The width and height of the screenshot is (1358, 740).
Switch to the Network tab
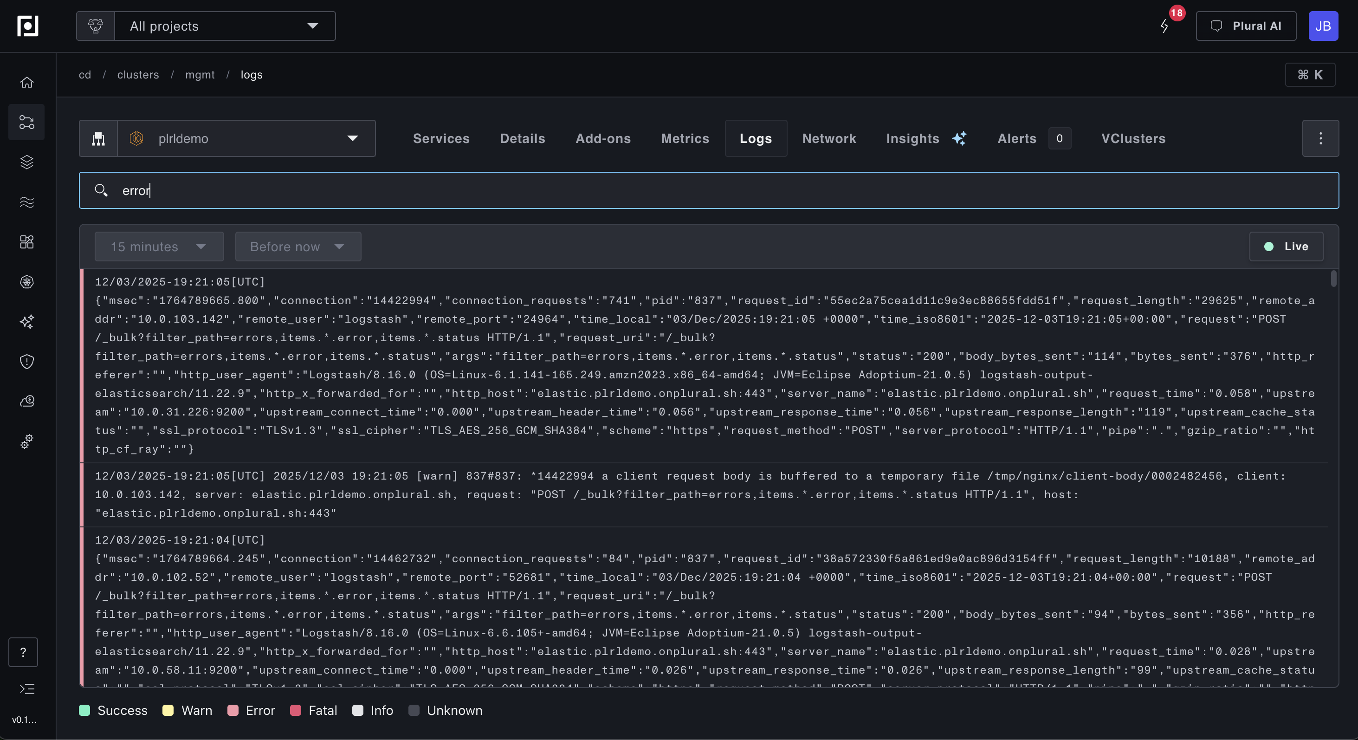tap(829, 138)
